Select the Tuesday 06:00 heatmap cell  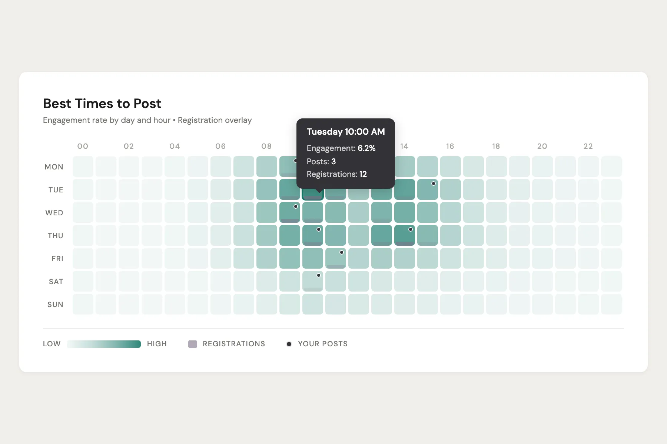coord(221,189)
